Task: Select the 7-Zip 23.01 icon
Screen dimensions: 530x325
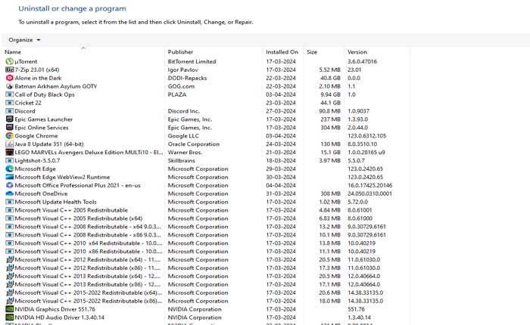Action: [x=9, y=70]
